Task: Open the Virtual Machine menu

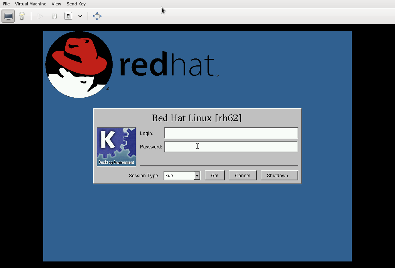Action: point(30,4)
